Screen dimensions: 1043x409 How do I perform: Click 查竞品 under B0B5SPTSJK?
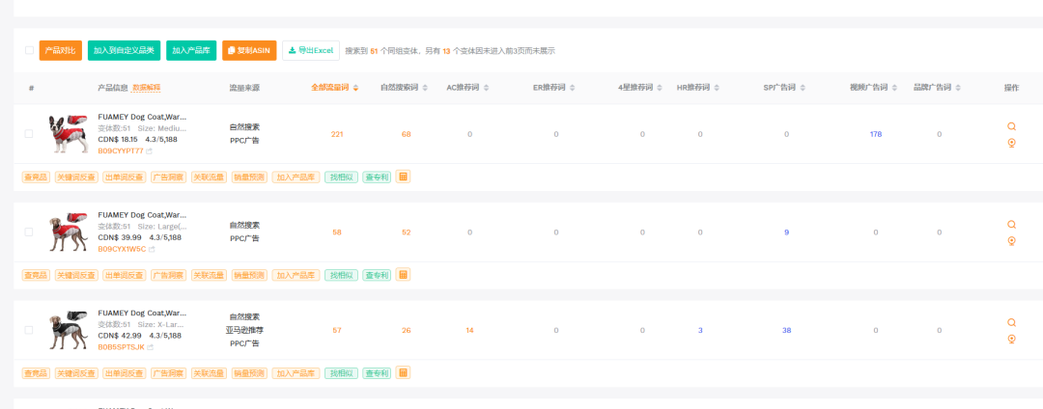(36, 373)
